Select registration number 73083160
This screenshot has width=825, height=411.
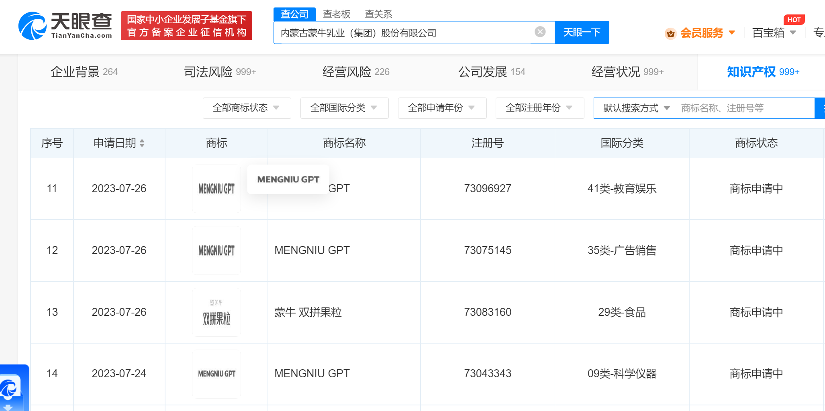pyautogui.click(x=488, y=312)
